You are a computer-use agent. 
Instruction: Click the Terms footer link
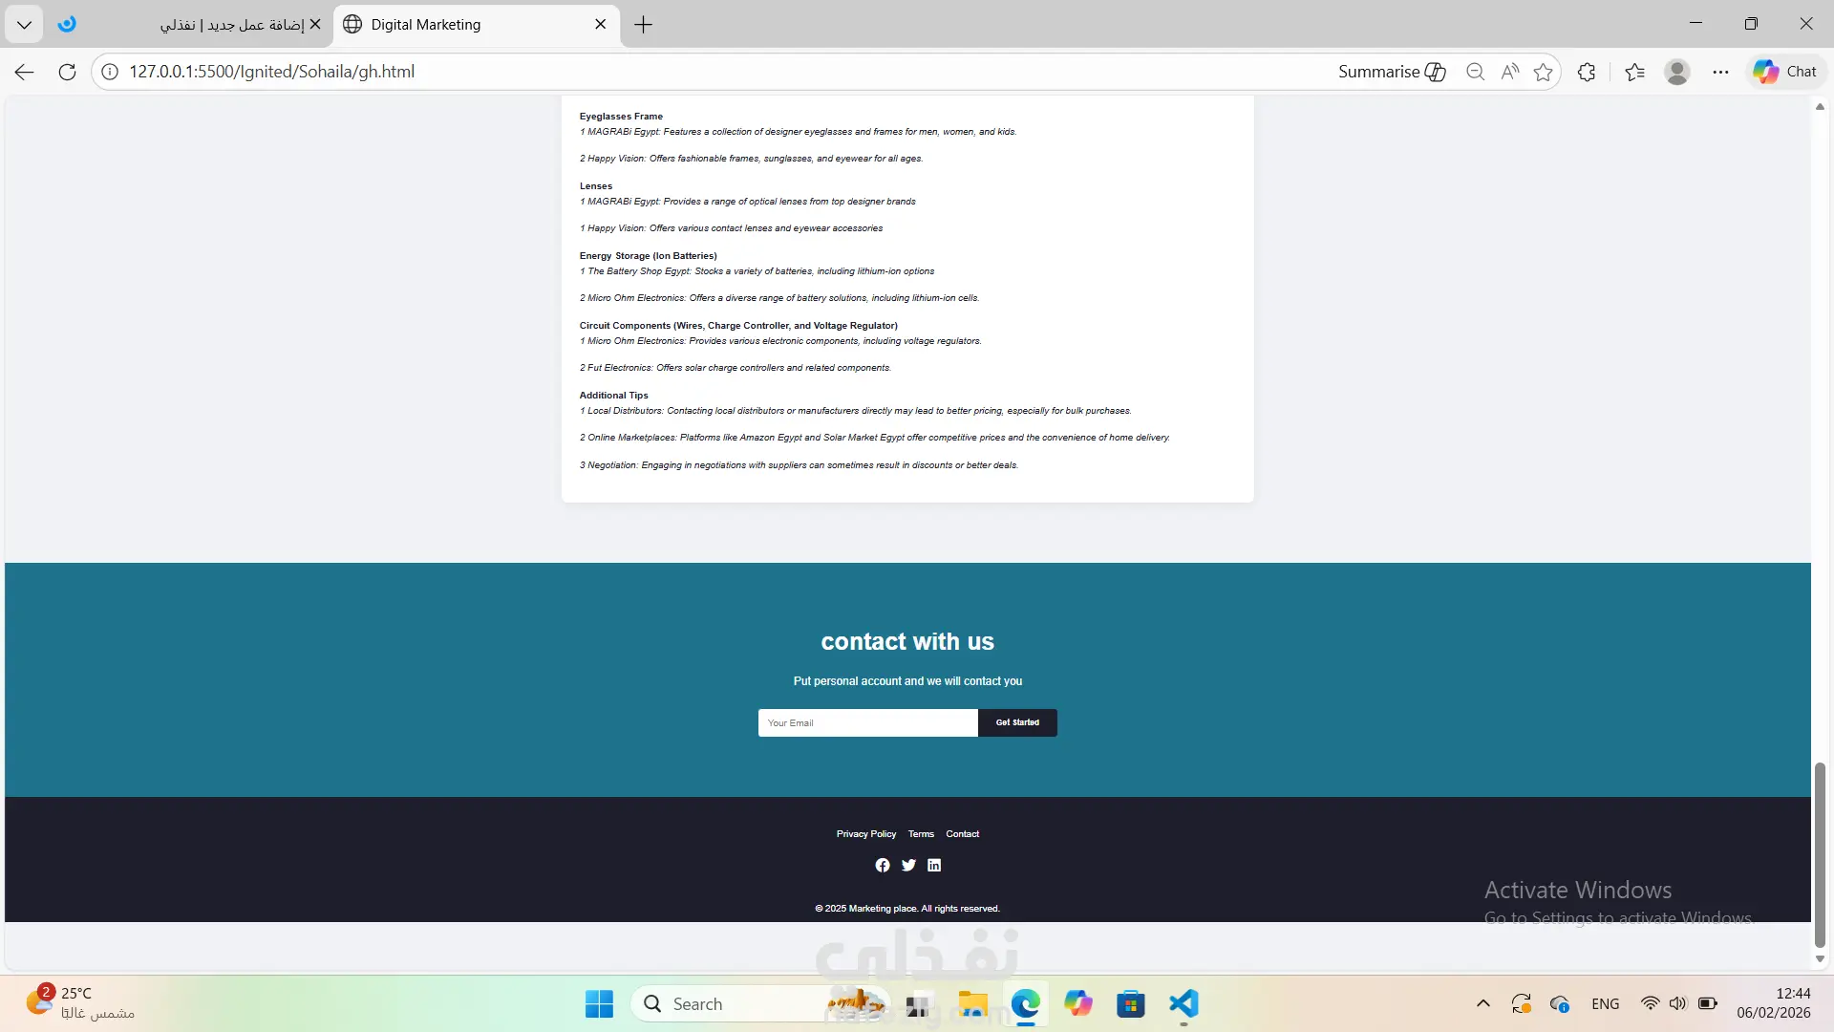coord(921,834)
